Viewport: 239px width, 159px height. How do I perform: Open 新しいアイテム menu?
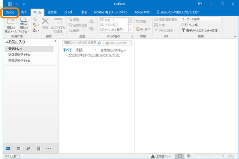(24, 26)
